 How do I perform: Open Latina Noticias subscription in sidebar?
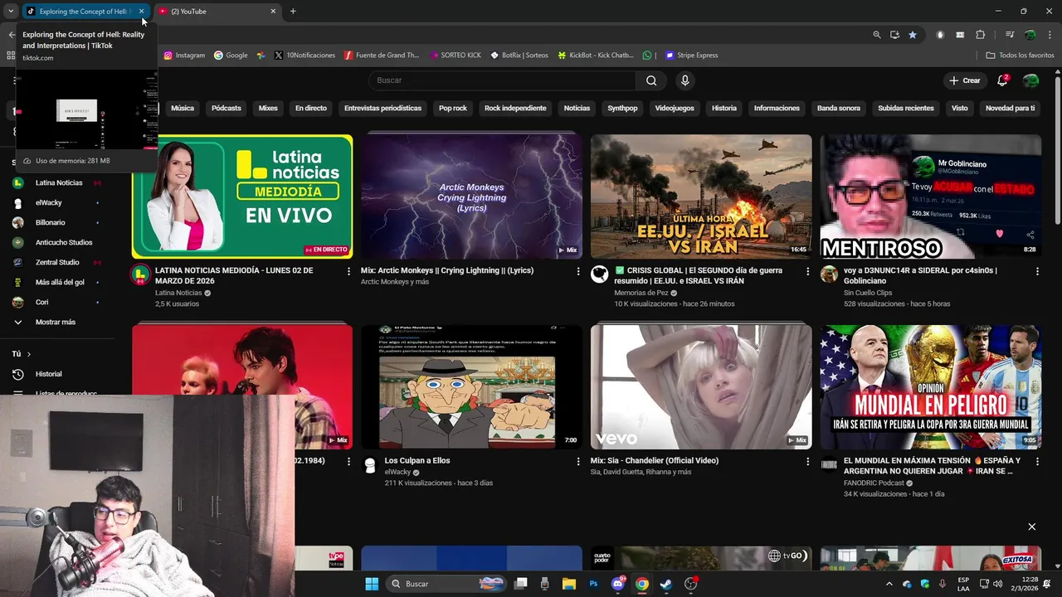[x=59, y=182]
